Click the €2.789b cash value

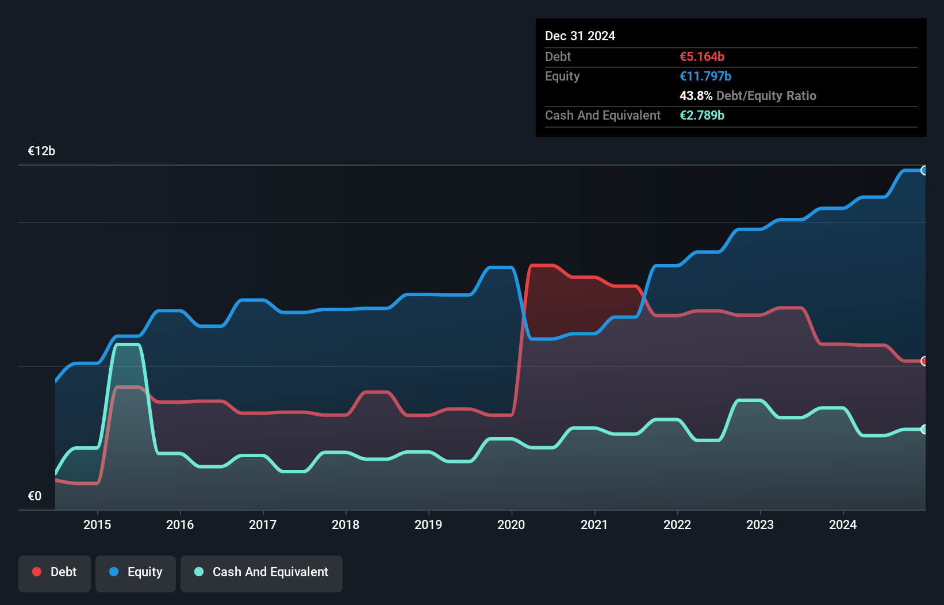point(702,115)
